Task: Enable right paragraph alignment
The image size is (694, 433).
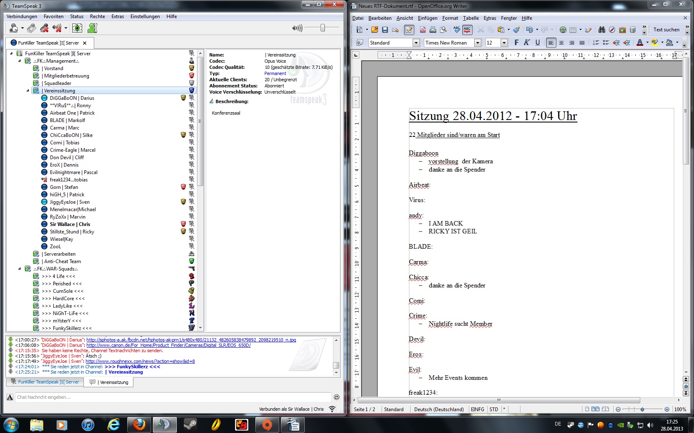Action: (x=571, y=42)
